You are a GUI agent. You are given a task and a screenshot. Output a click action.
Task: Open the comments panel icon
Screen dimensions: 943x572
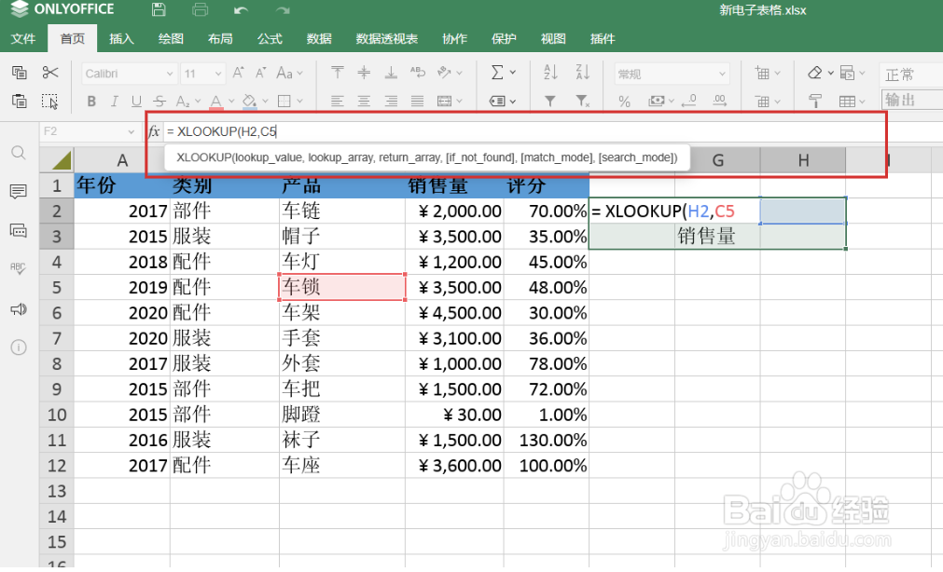tap(18, 192)
